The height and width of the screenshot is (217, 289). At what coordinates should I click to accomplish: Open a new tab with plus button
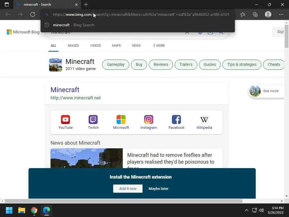pos(86,5)
